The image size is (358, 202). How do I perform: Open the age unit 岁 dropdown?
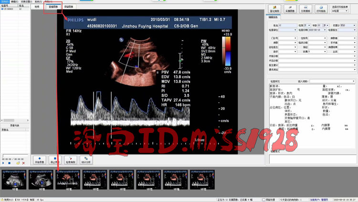(327, 25)
